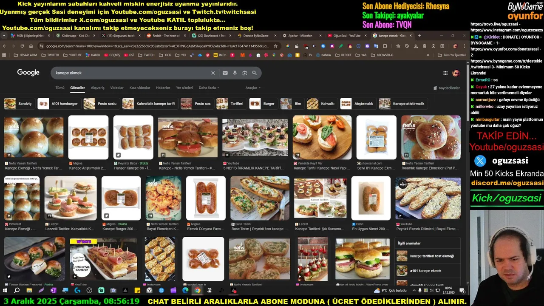Switch to Chrome in the taskbar
544x306 pixels.
click(197, 291)
